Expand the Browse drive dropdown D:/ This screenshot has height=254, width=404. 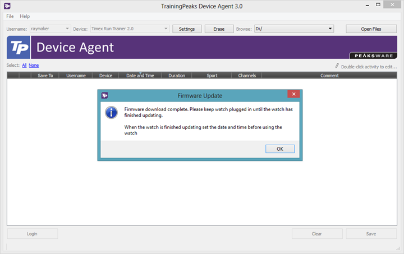pos(330,29)
